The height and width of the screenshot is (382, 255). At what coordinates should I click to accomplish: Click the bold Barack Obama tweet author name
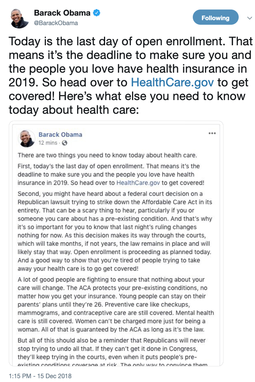(62, 13)
